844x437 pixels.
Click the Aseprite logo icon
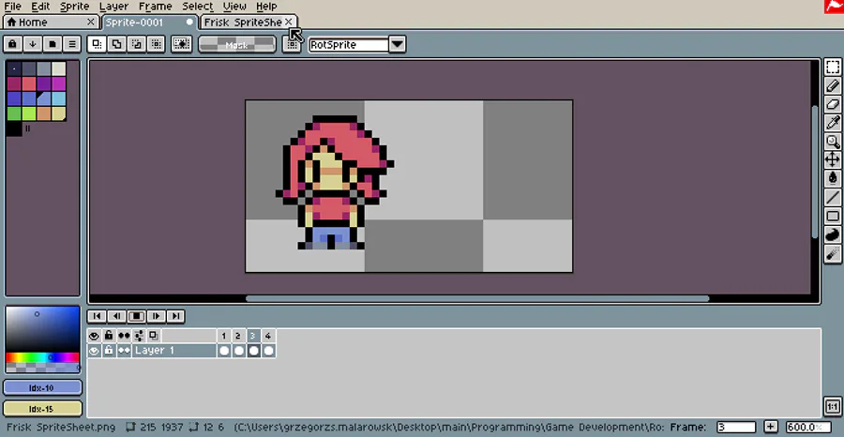click(834, 7)
